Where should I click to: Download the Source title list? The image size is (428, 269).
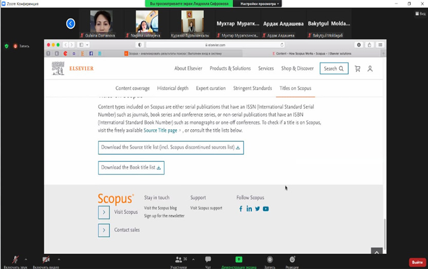[x=171, y=147]
